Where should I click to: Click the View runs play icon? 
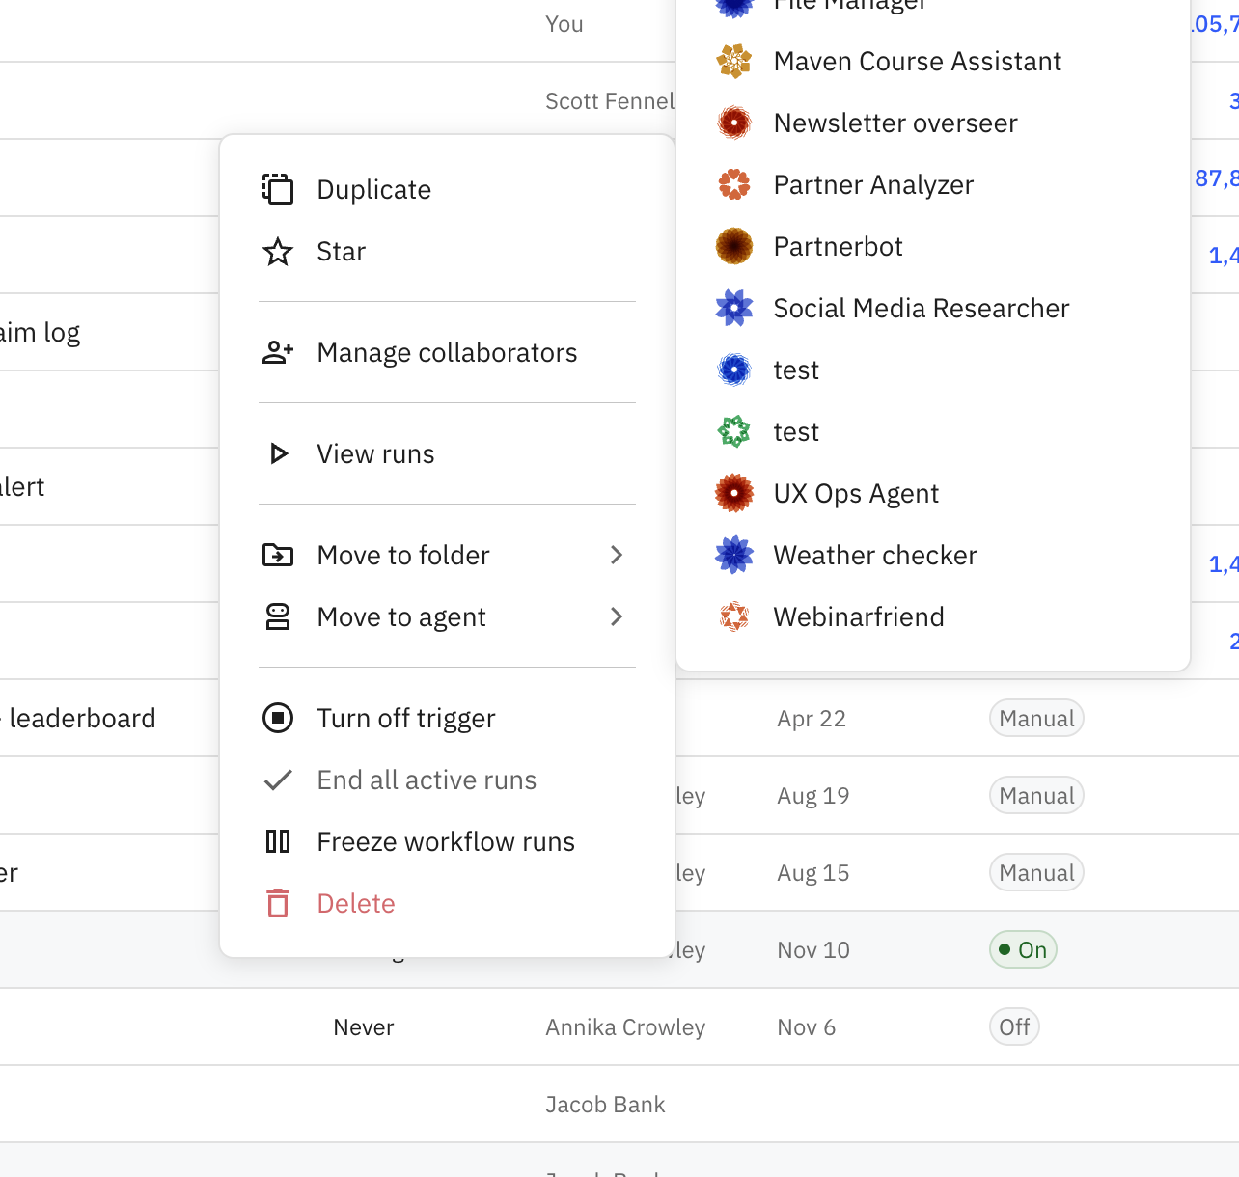[x=279, y=454]
